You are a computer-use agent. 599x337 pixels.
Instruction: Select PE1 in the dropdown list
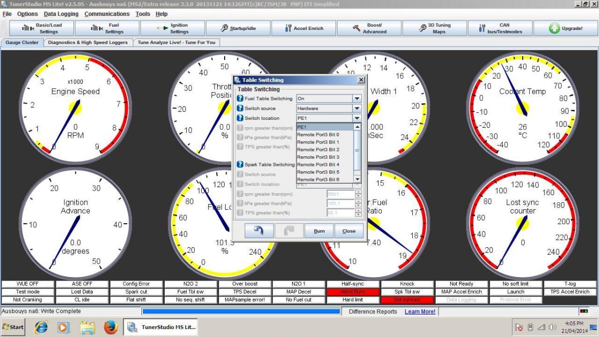click(x=325, y=127)
